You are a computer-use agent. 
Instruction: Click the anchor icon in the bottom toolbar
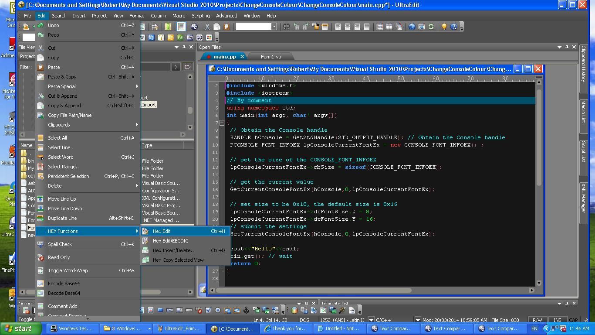[246, 311]
